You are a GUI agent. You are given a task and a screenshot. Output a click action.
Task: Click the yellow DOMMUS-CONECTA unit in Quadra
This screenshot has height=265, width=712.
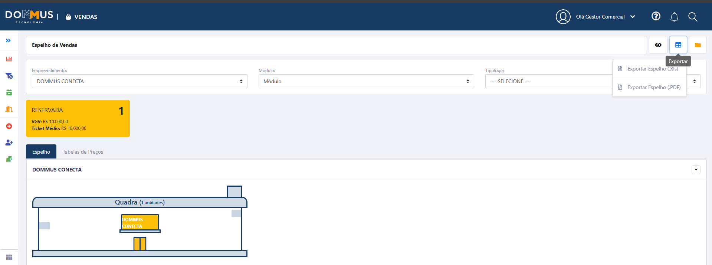[x=140, y=223]
